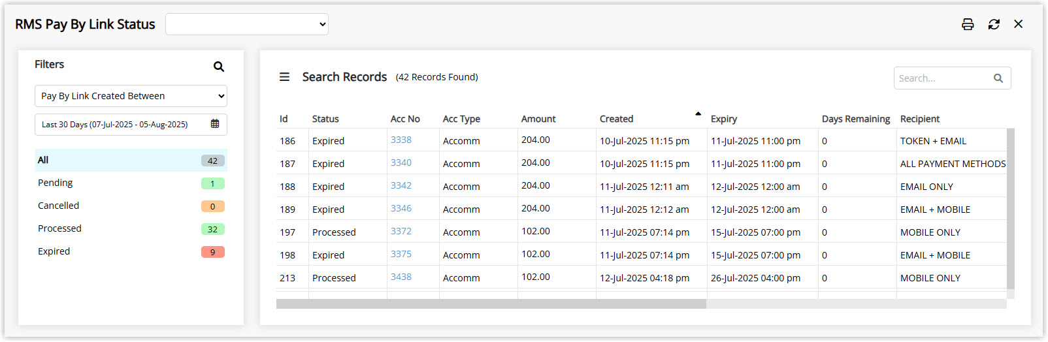Open calendar icon in date range field
The height and width of the screenshot is (342, 1048).
coord(215,123)
